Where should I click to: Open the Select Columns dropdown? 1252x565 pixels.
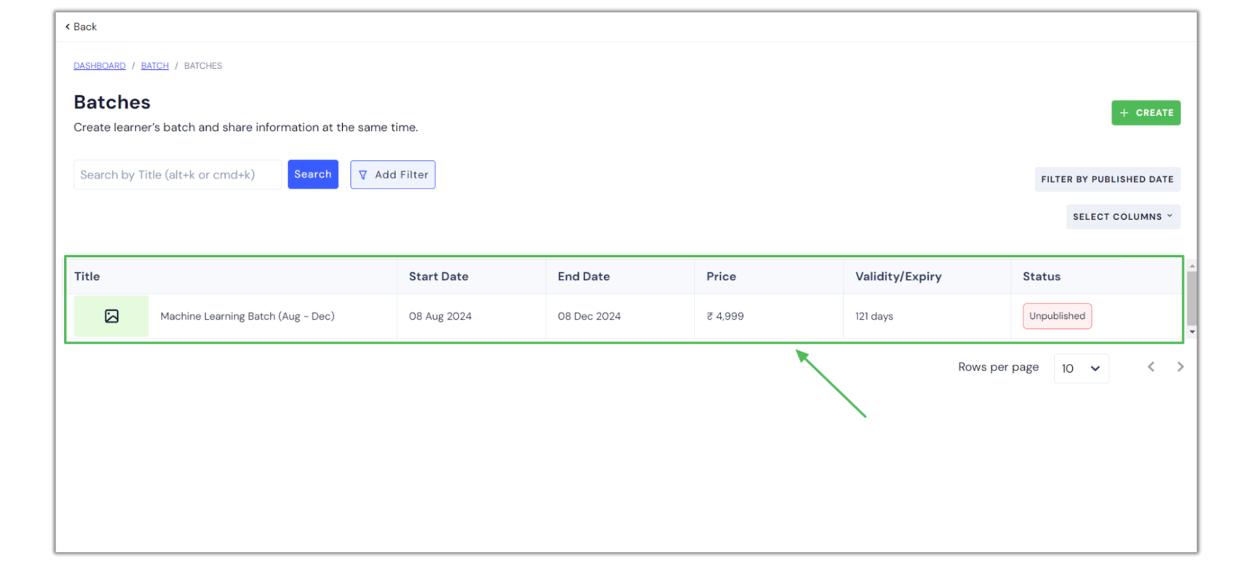pos(1122,217)
